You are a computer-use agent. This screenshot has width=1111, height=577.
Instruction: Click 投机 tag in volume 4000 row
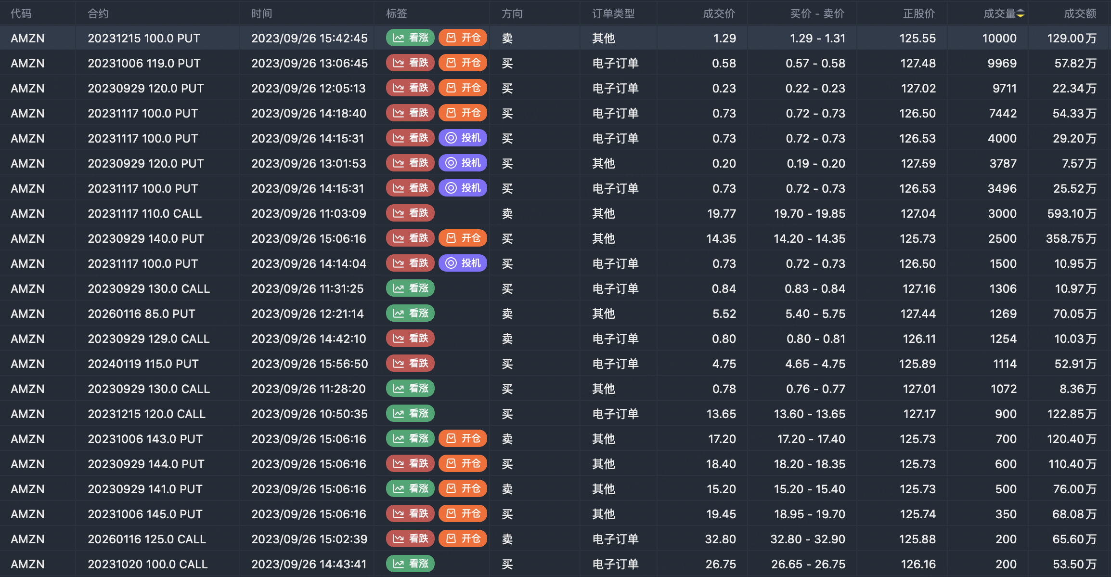[463, 138]
